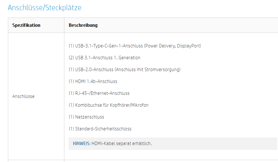Click the blue HINWEIS label
This screenshot has width=278, height=162.
click(x=82, y=143)
